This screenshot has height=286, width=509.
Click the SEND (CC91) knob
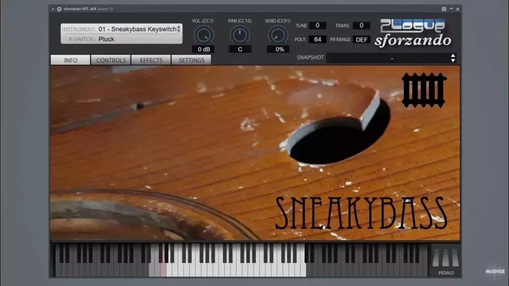278,35
